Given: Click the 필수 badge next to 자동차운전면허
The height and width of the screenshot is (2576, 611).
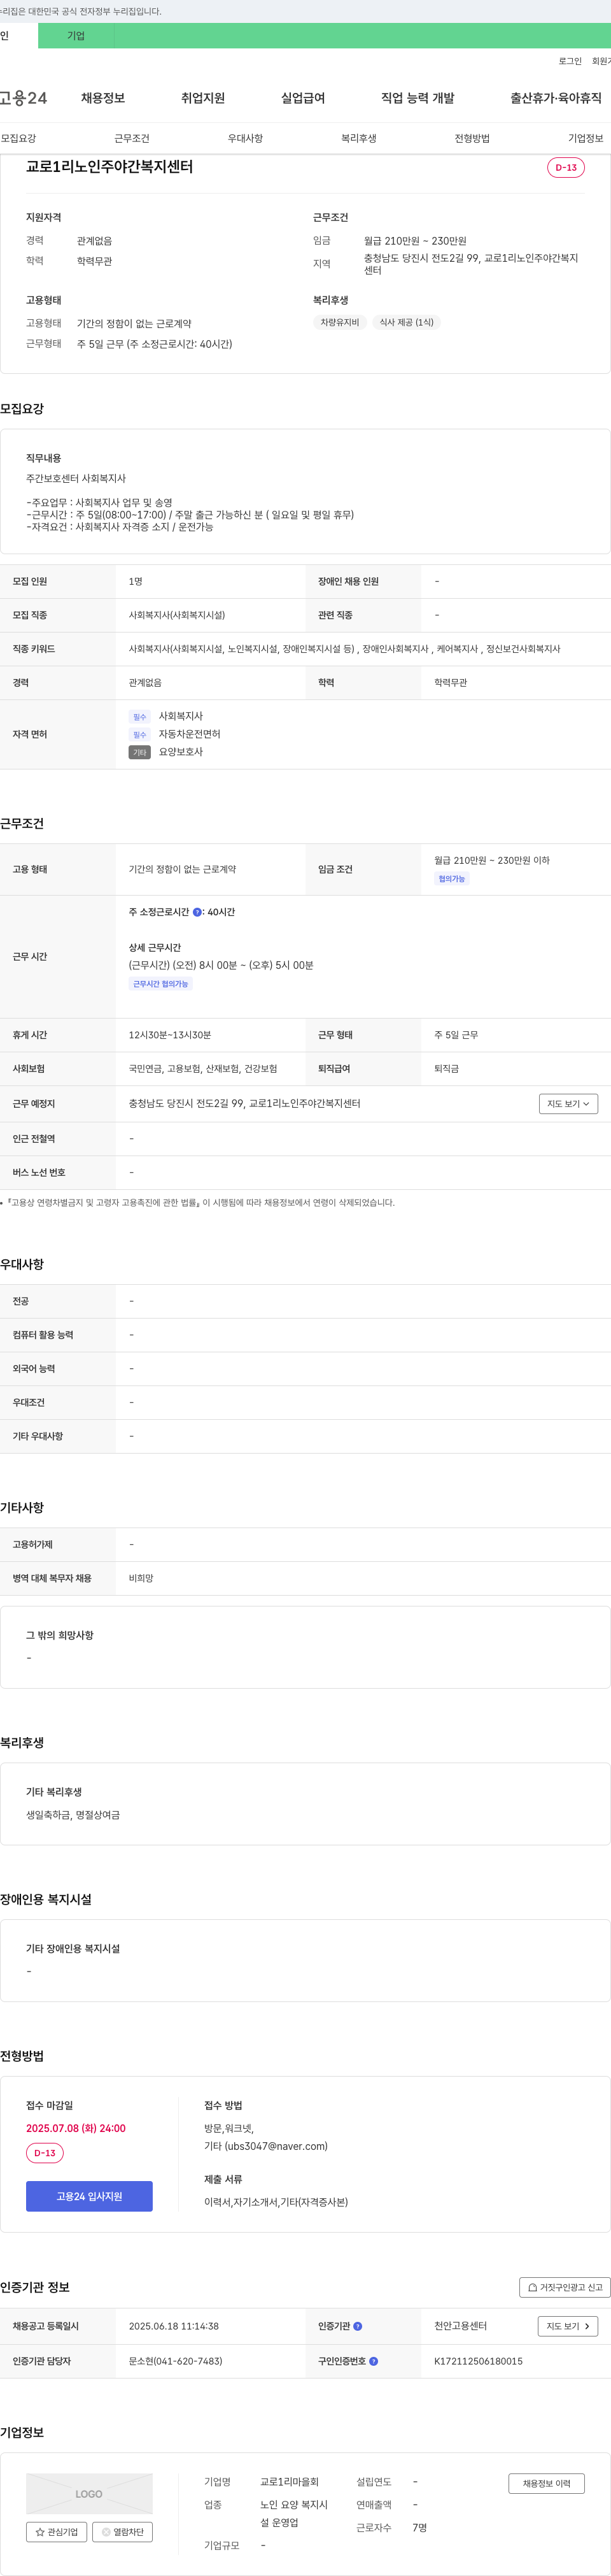Looking at the screenshot, I should (140, 735).
